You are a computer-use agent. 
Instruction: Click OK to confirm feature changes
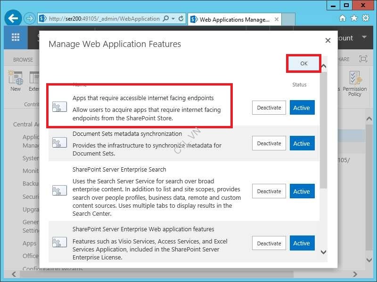303,63
